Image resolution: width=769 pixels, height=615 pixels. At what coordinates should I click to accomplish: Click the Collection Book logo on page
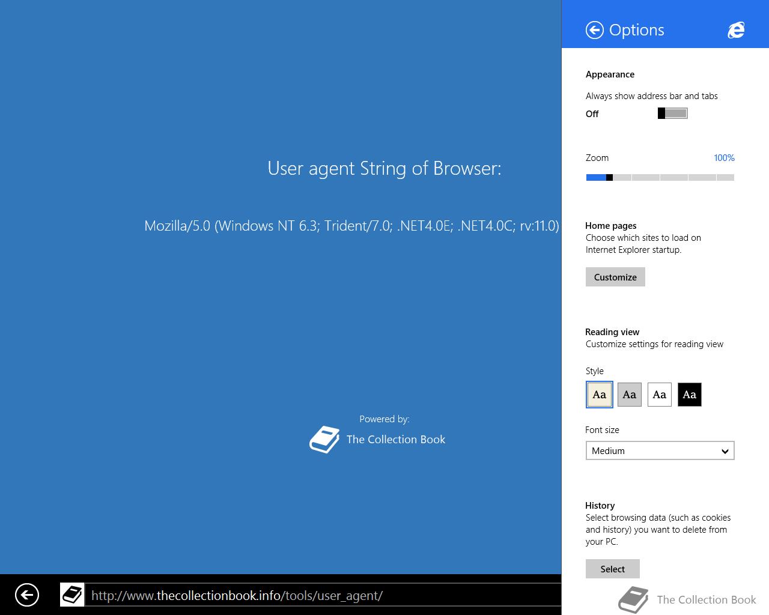324,439
